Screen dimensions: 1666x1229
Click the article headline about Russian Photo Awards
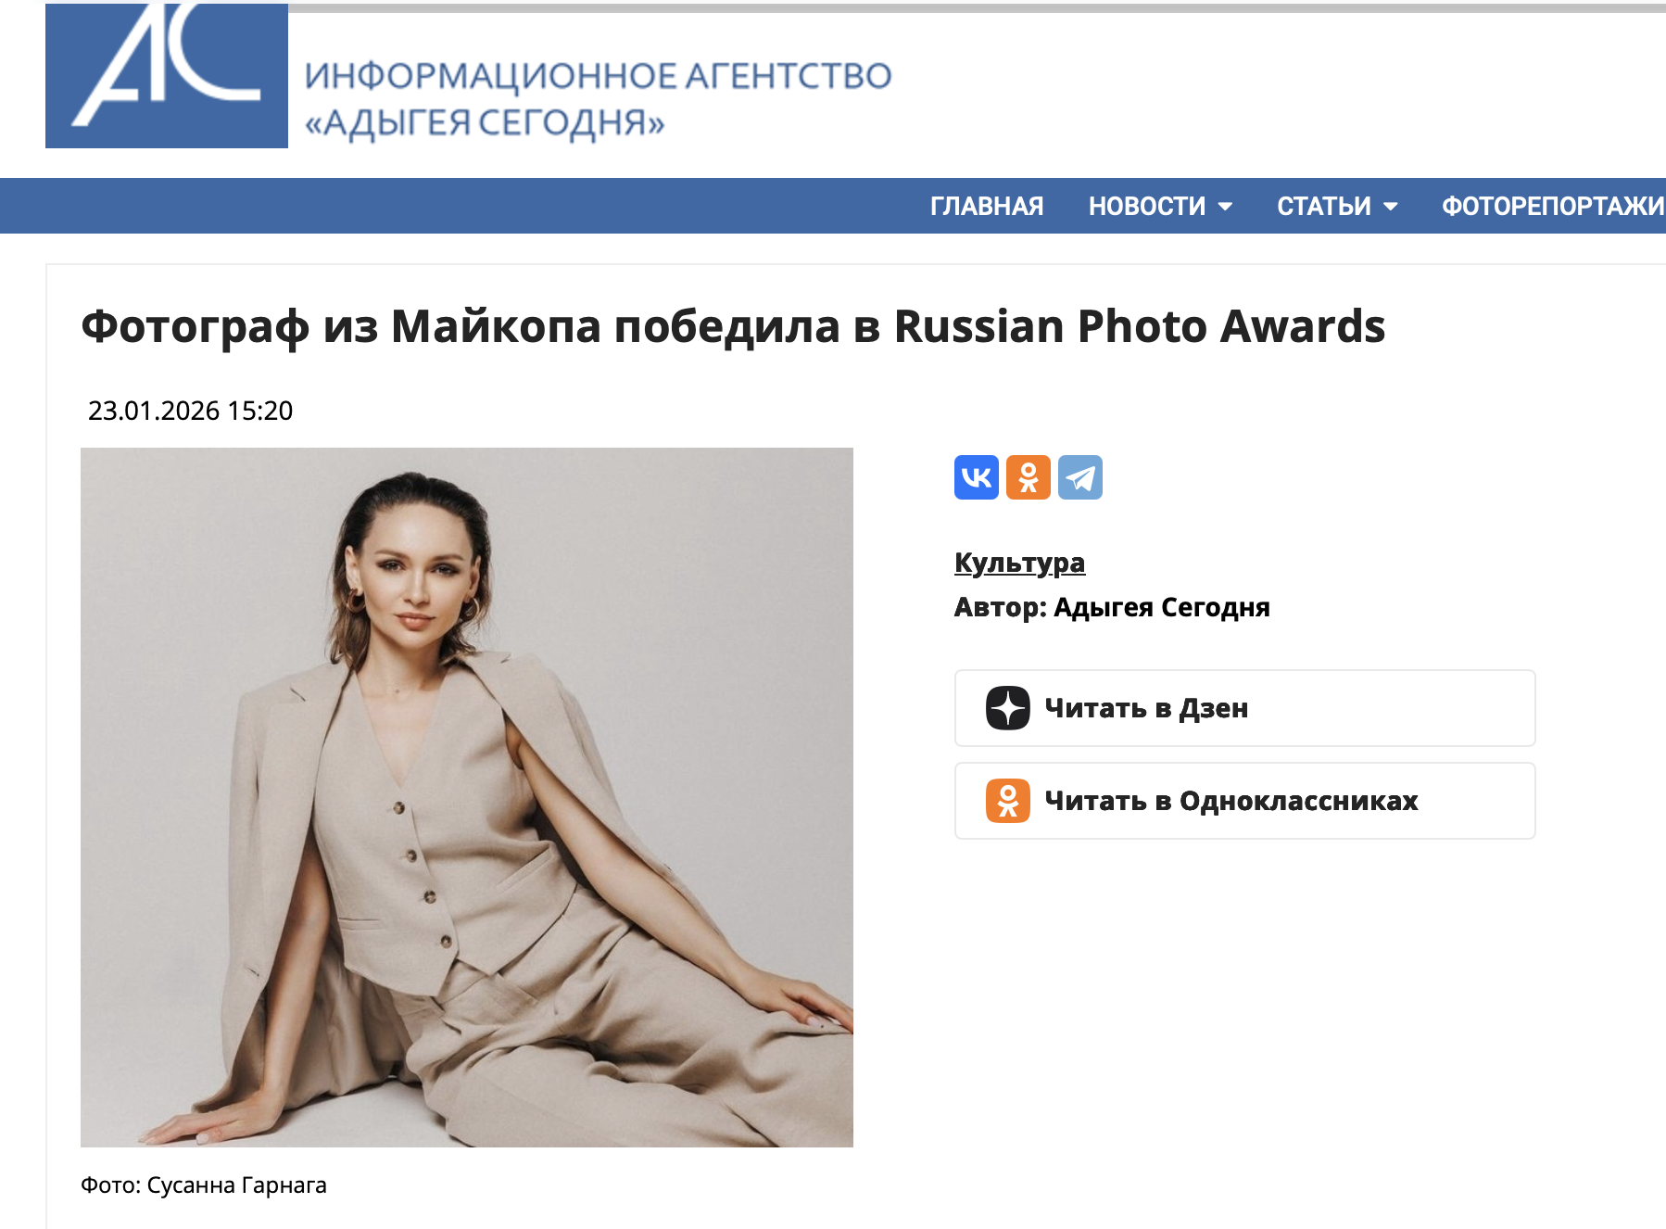tap(733, 326)
